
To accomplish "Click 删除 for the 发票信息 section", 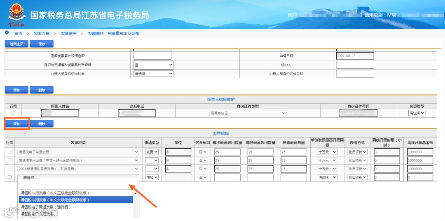I will [x=42, y=123].
